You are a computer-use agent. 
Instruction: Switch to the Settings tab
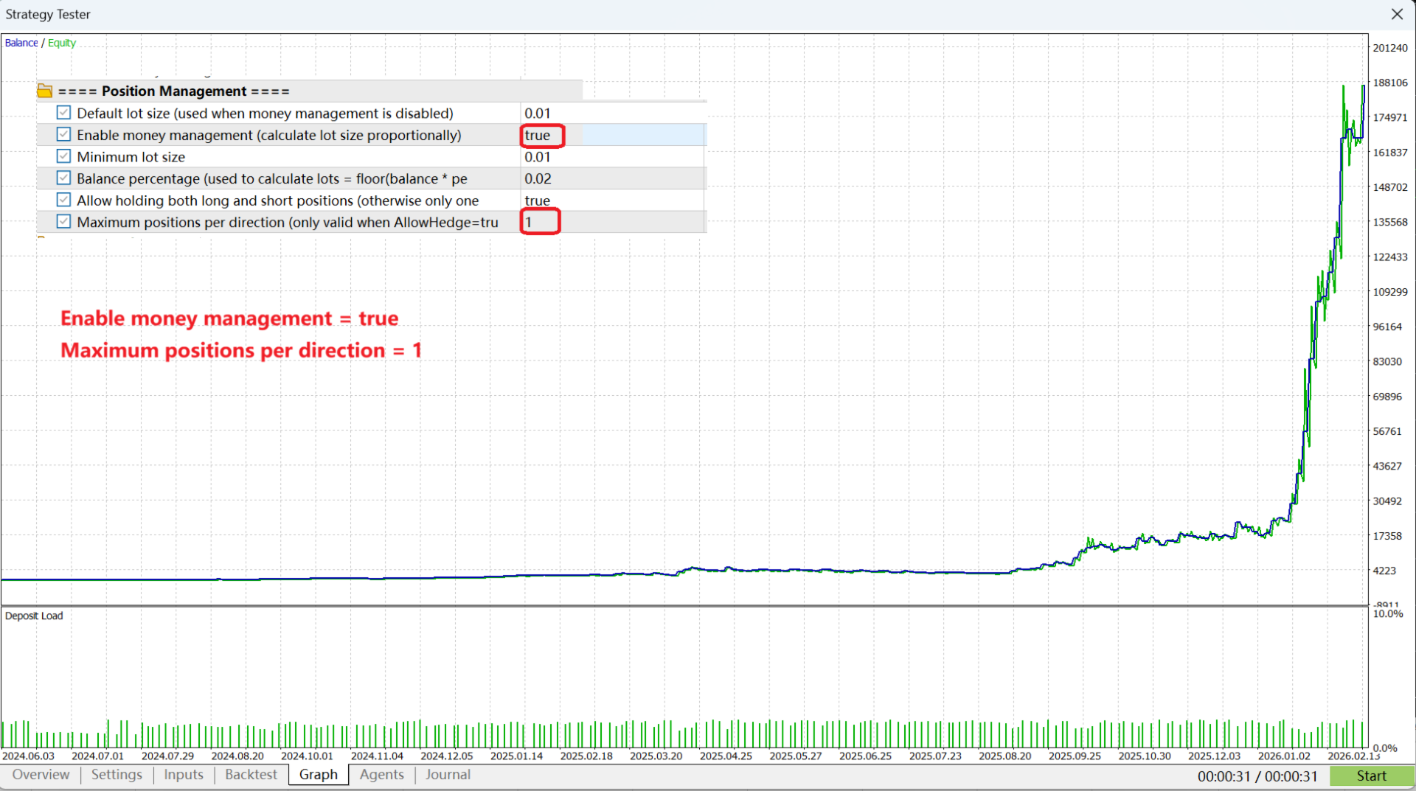coord(117,775)
